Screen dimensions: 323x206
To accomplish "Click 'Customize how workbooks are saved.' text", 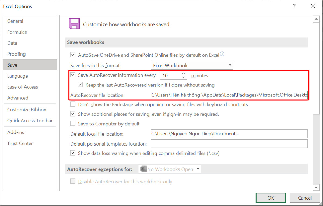I will (x=127, y=24).
